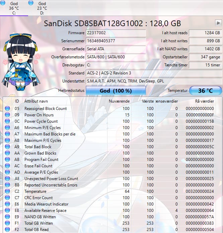The height and width of the screenshot is (233, 223).
Task: Click the current value 64 in Temperature row
Action: [x=127, y=191]
